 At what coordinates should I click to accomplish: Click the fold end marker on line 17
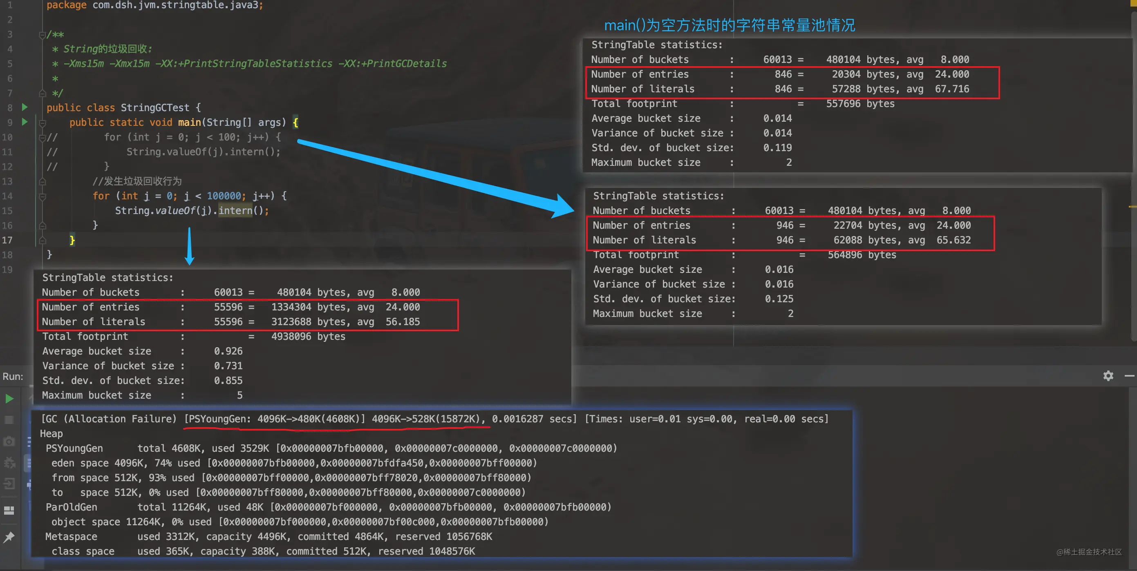(x=43, y=240)
